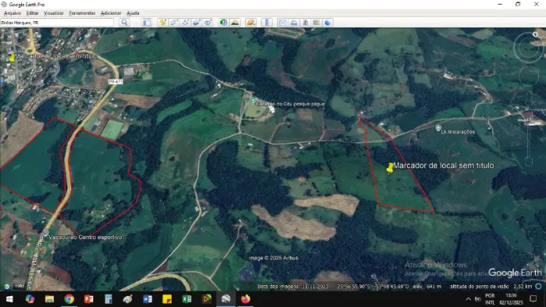This screenshot has height=307, width=546.
Task: Open the Adicionar menu
Action: click(x=111, y=13)
